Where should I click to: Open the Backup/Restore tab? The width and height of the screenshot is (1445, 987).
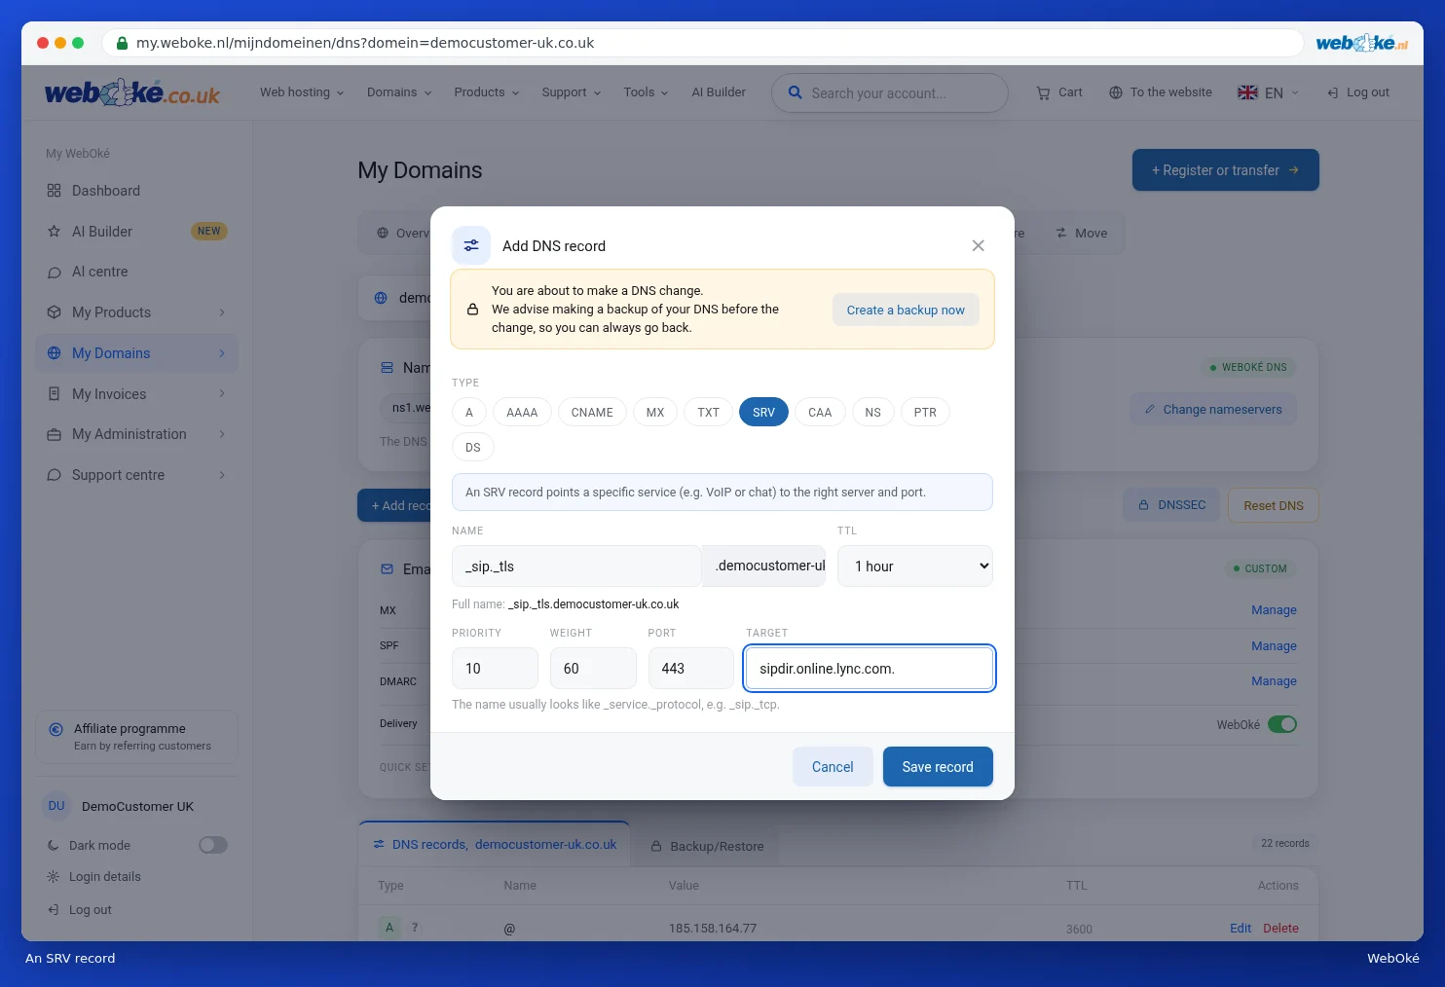(x=707, y=846)
